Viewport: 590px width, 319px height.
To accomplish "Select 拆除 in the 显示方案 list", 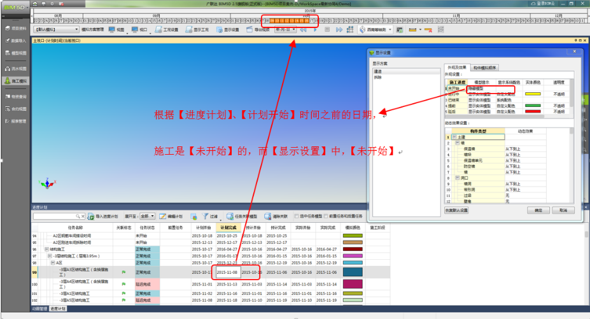I will pos(406,77).
